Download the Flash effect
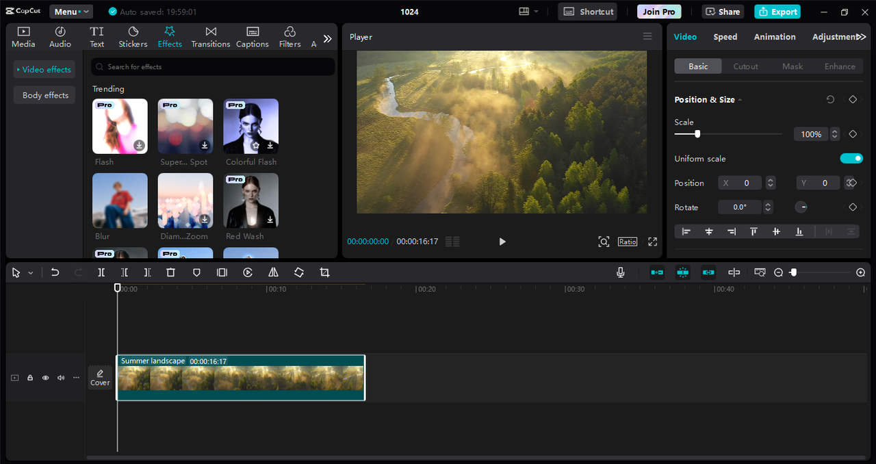 pyautogui.click(x=139, y=145)
